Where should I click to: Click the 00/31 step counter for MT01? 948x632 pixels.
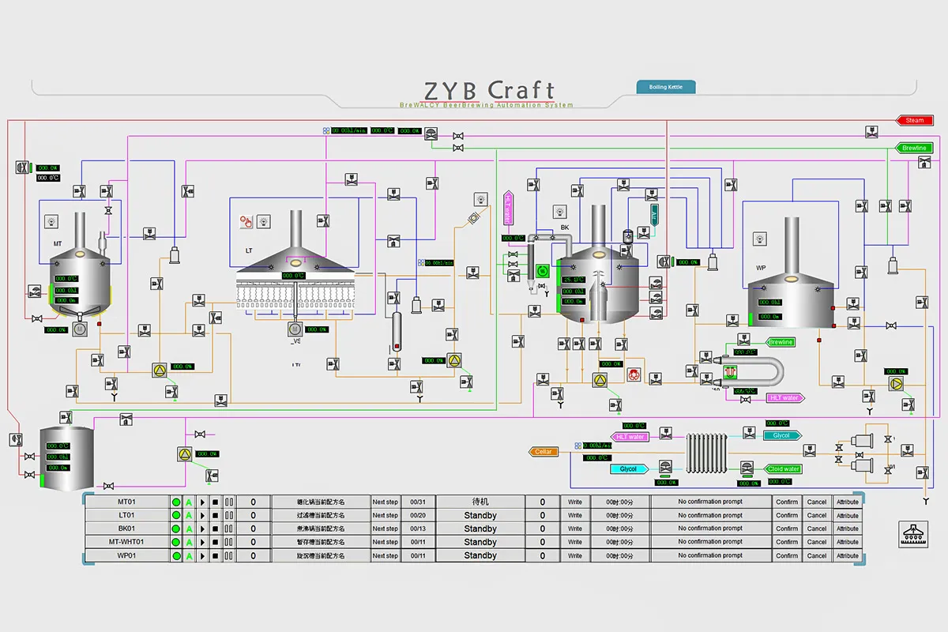pos(418,502)
